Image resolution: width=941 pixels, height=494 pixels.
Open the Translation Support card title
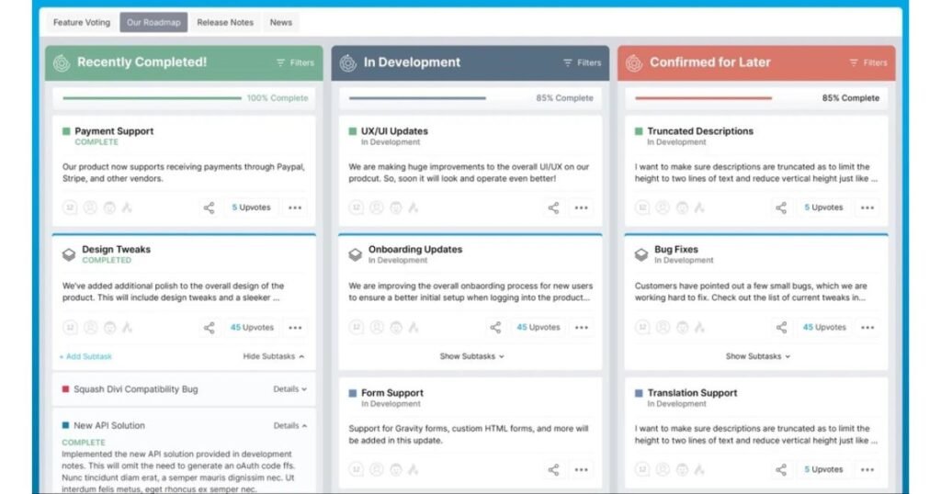(x=692, y=393)
